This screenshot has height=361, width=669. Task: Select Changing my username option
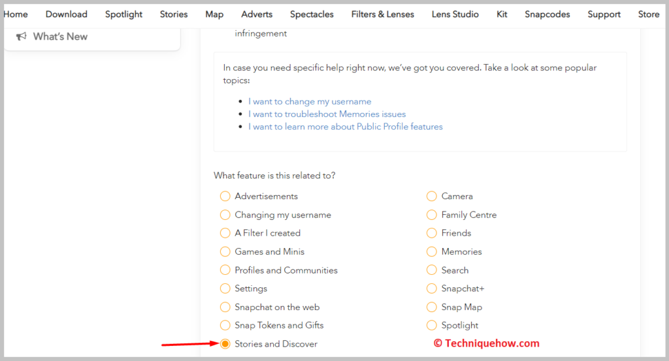(225, 215)
